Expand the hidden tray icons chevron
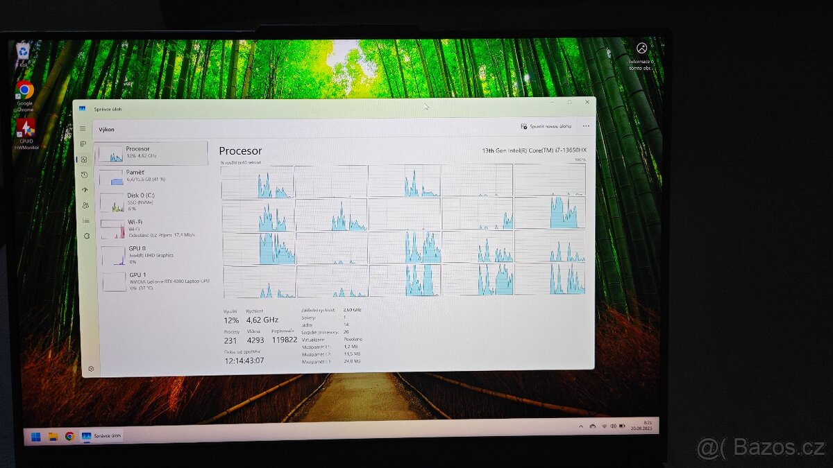The width and height of the screenshot is (833, 468). [x=582, y=425]
